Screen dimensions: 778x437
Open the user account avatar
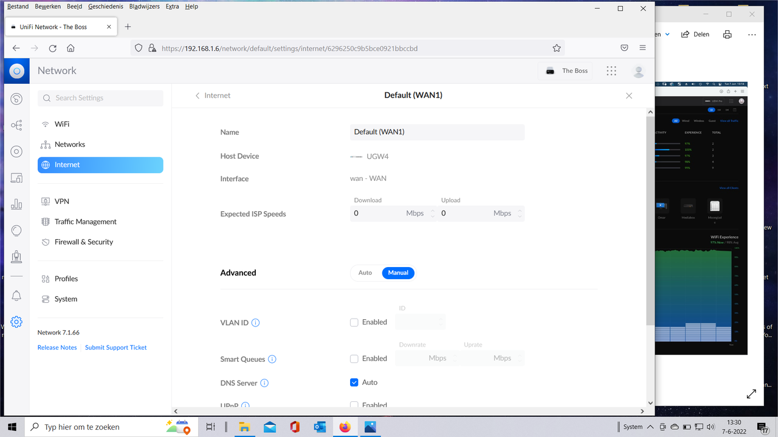pos(638,71)
